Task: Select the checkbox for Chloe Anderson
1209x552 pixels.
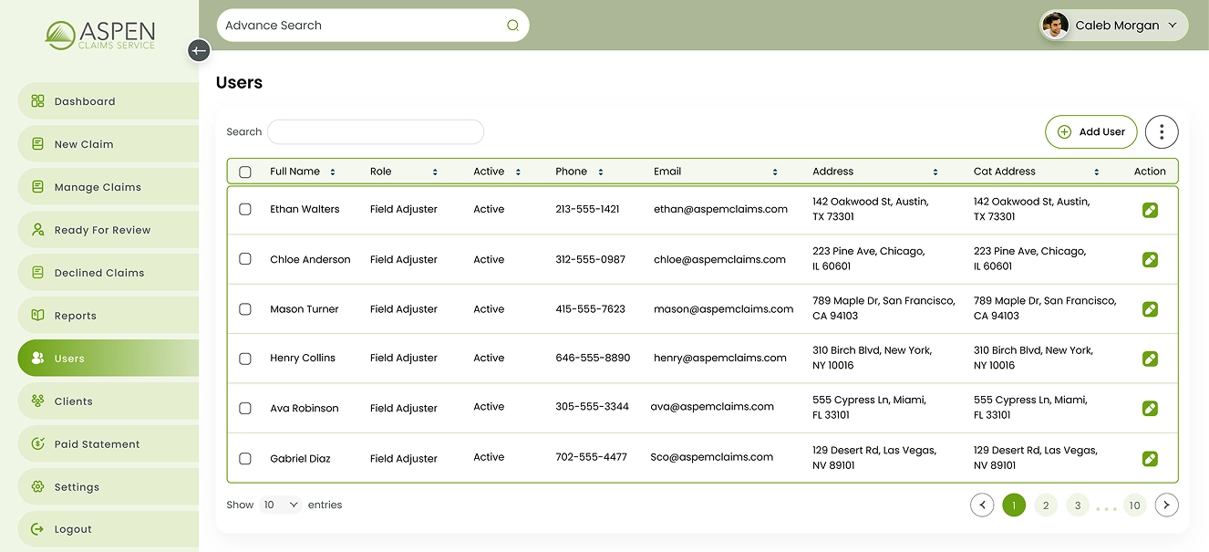Action: (x=245, y=259)
